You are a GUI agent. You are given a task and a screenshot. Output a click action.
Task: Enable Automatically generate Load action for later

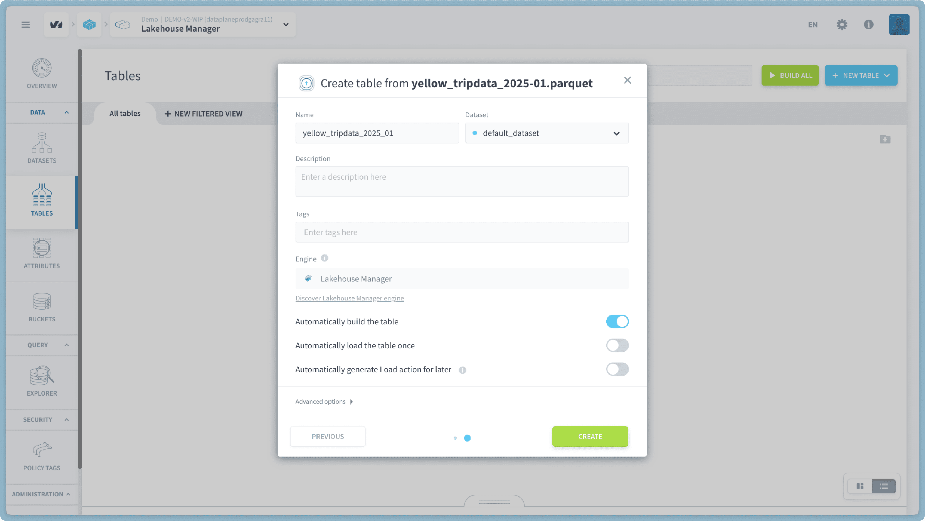coord(617,369)
